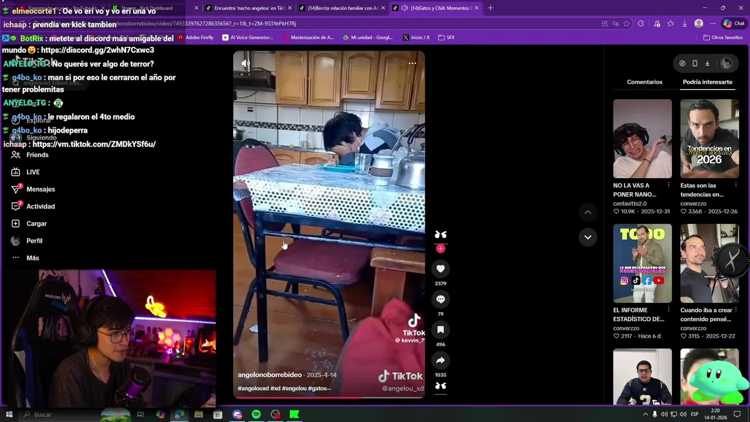
Task: Switch to the Comentarios tab
Action: [x=645, y=82]
